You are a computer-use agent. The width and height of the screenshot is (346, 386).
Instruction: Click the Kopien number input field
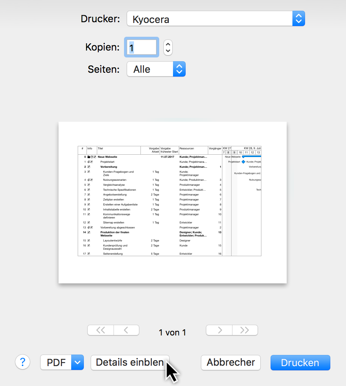pyautogui.click(x=141, y=47)
